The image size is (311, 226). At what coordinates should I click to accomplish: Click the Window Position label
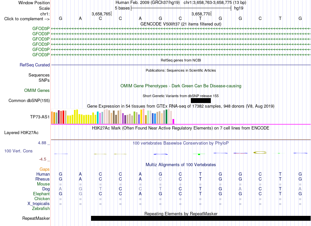(34, 3)
